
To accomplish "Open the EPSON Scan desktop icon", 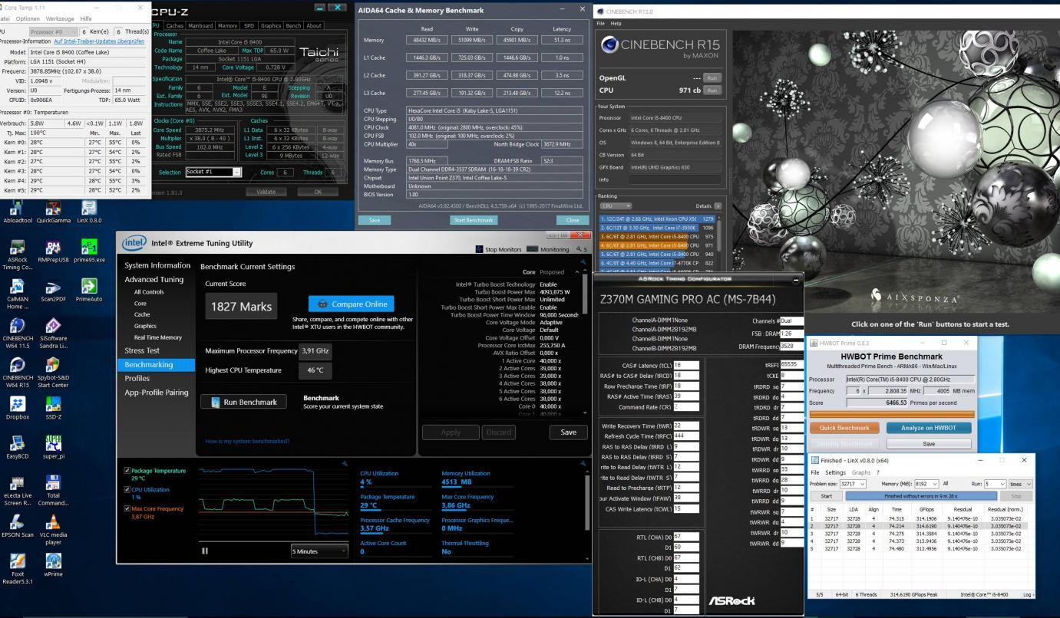I will point(18,526).
